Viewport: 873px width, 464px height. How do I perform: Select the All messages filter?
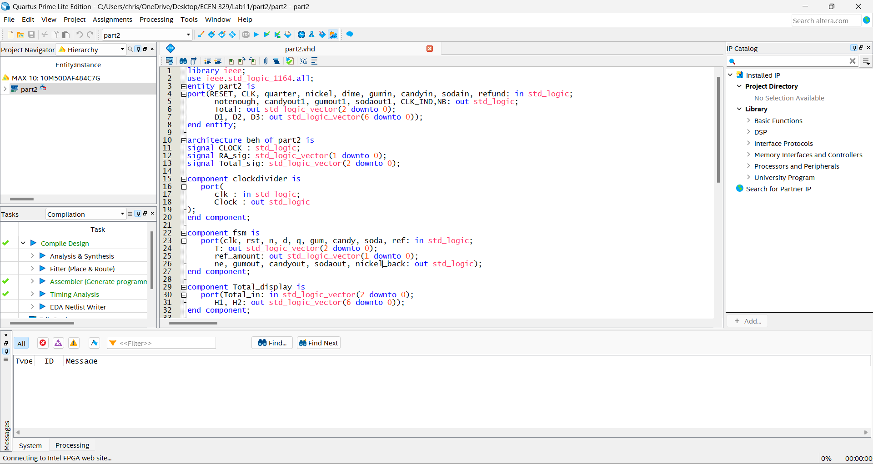(x=21, y=344)
